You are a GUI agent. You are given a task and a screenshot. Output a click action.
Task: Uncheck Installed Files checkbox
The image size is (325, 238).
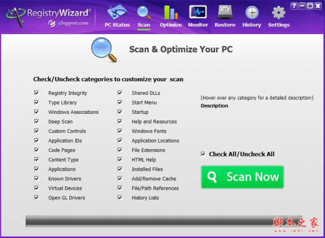click(120, 169)
